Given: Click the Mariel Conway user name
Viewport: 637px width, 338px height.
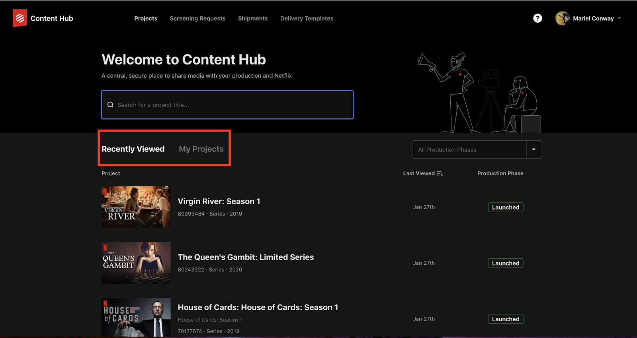Looking at the screenshot, I should [x=593, y=18].
